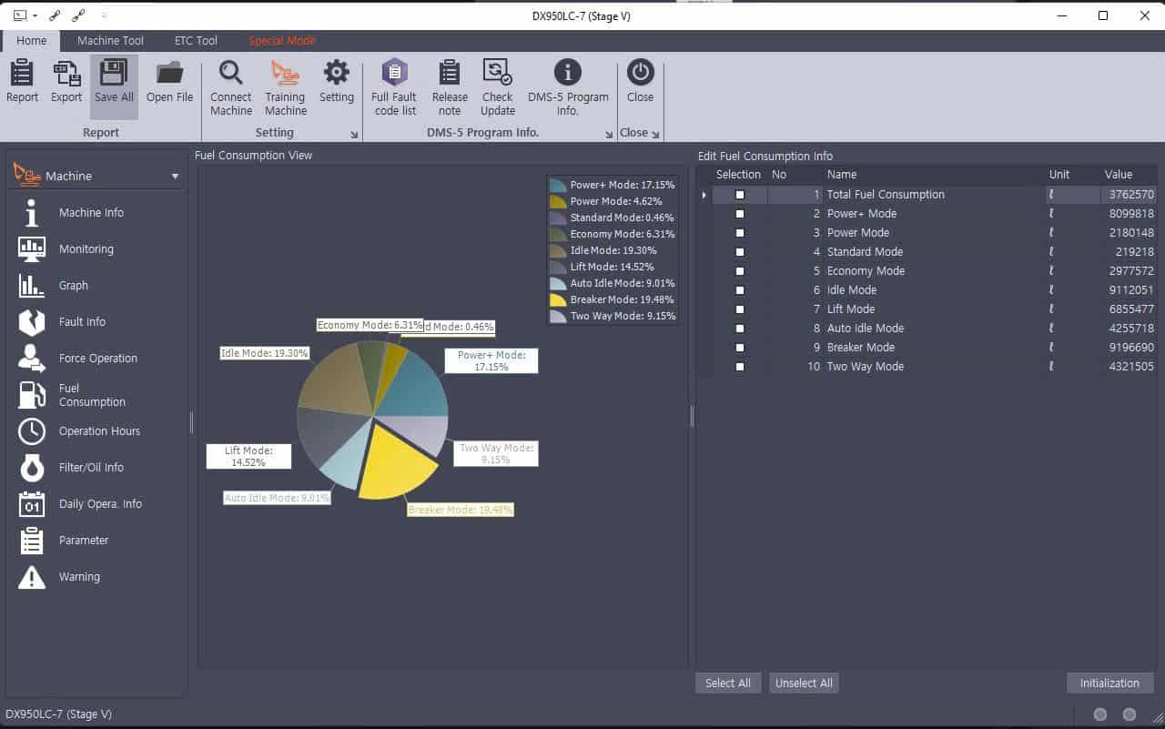Check the Idle Mode row checkbox

[x=740, y=290]
